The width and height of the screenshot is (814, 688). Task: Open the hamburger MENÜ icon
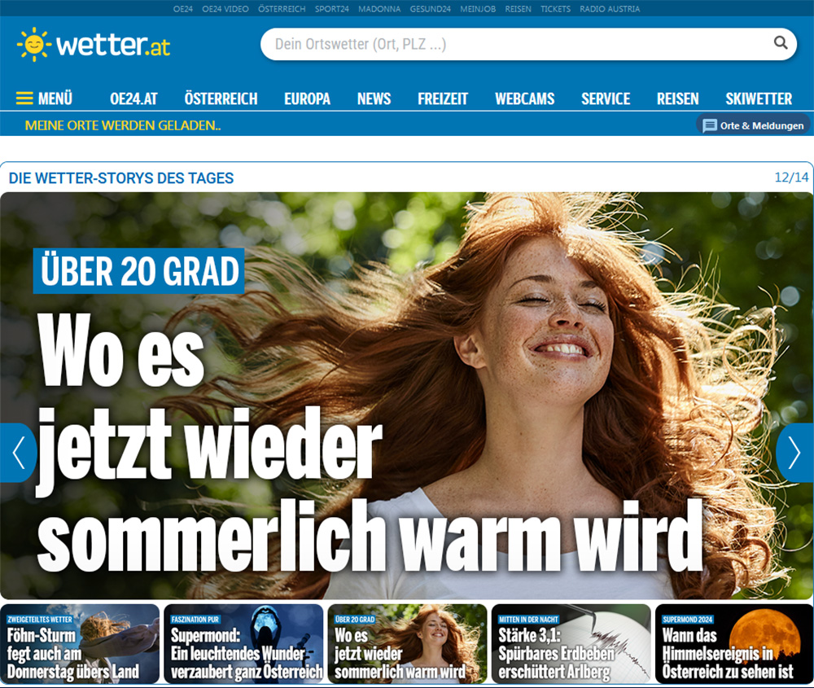point(24,99)
